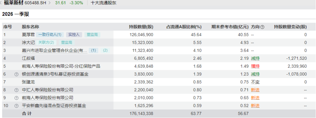
Task: Click the 合计 total row label
Action: (27, 114)
